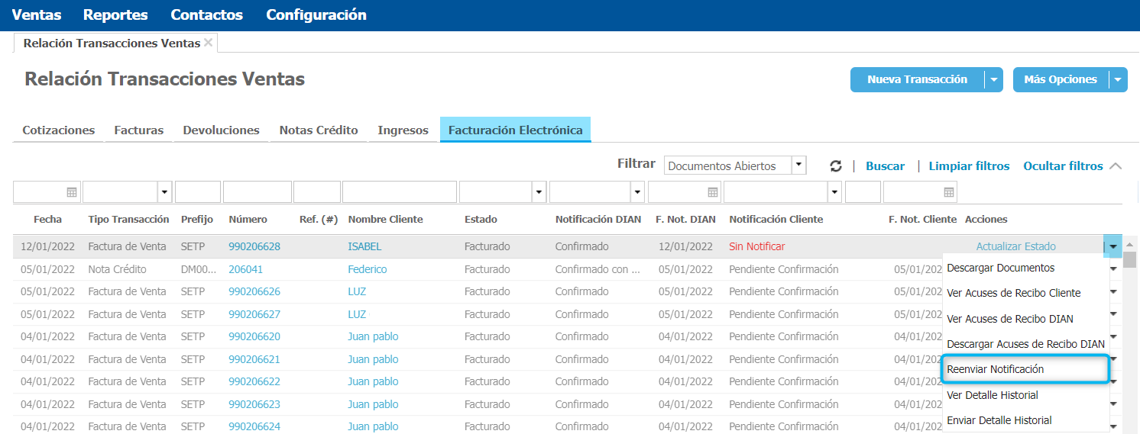Collapse filters using the Ocultar filtros chevron
Image resolution: width=1140 pixels, height=434 pixels.
1115,166
